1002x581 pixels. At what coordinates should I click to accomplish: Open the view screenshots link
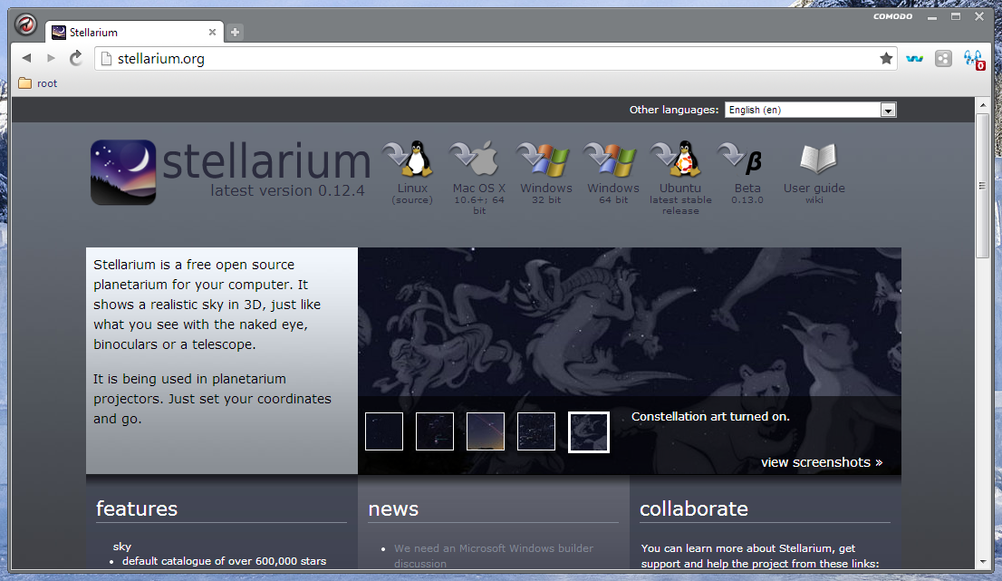pyautogui.click(x=822, y=462)
